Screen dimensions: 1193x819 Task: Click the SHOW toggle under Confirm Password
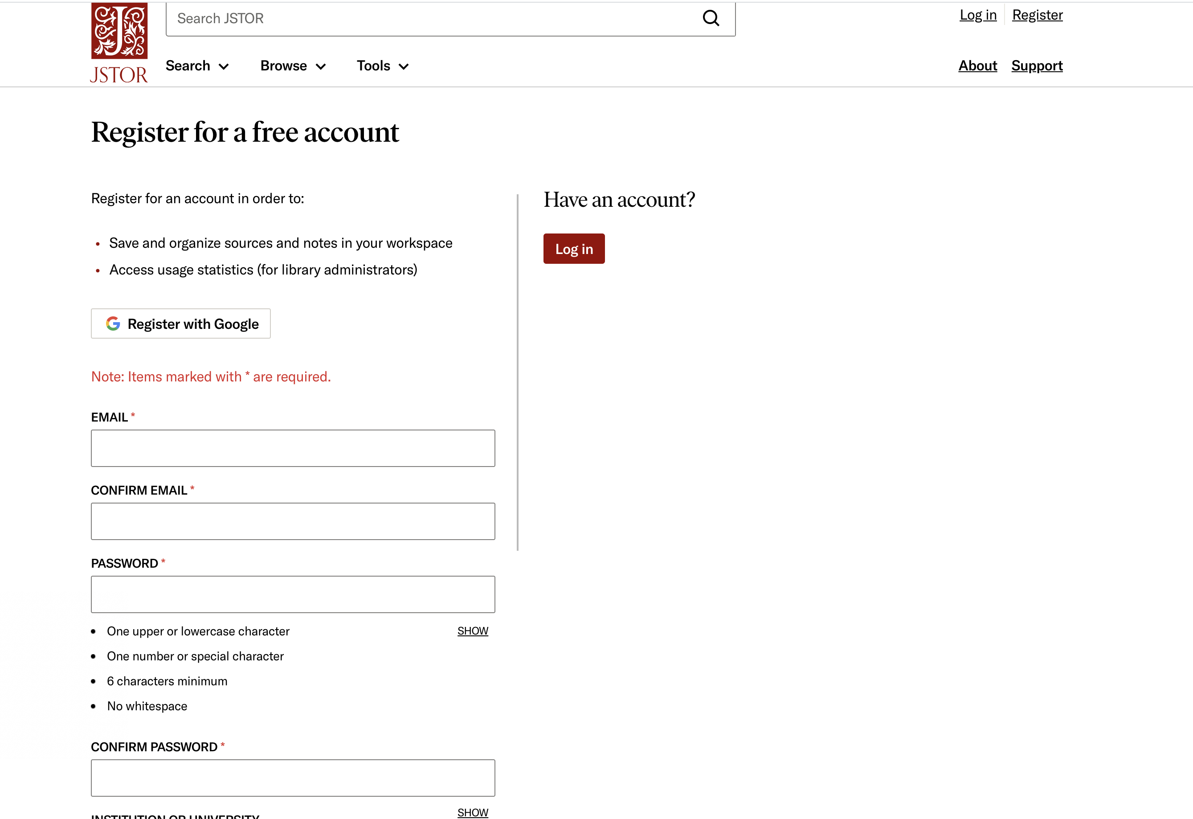(473, 812)
